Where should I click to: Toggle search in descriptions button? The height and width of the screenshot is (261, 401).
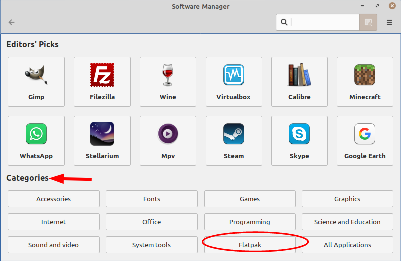pyautogui.click(x=368, y=22)
